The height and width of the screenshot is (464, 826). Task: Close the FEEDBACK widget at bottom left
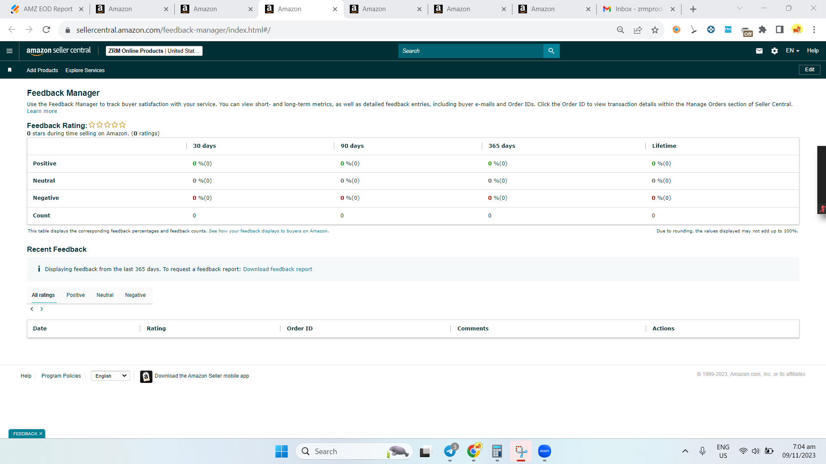pyautogui.click(x=41, y=434)
